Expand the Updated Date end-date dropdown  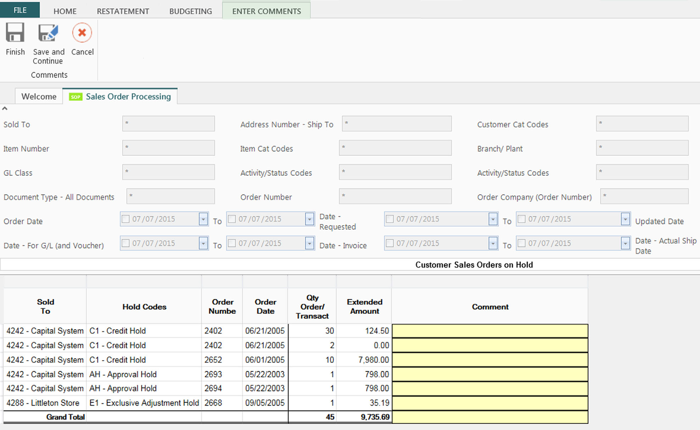pyautogui.click(x=625, y=219)
